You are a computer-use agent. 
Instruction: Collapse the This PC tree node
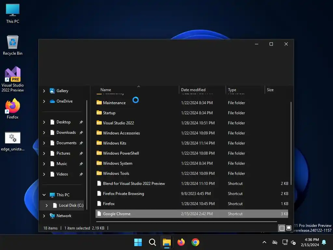[x=44, y=195]
